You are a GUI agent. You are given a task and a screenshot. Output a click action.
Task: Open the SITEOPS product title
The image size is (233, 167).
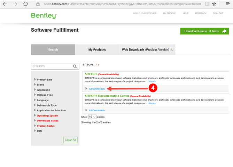tap(91, 74)
